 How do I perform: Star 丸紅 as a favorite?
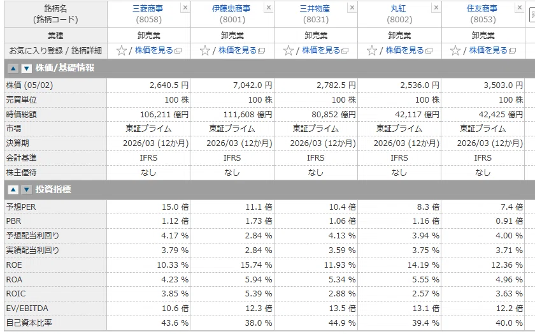(x=372, y=50)
